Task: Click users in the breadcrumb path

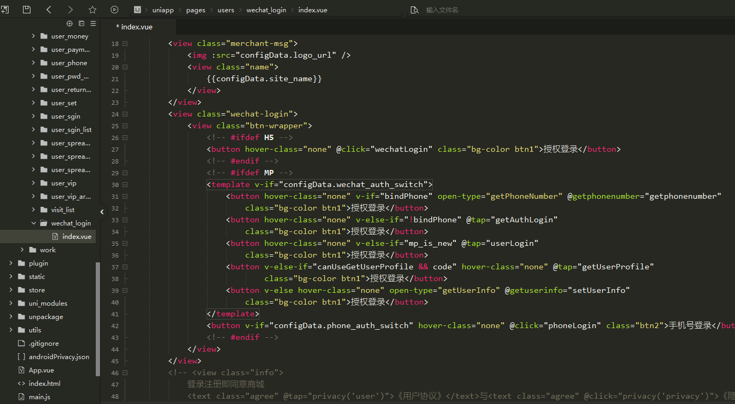Action: pyautogui.click(x=226, y=10)
